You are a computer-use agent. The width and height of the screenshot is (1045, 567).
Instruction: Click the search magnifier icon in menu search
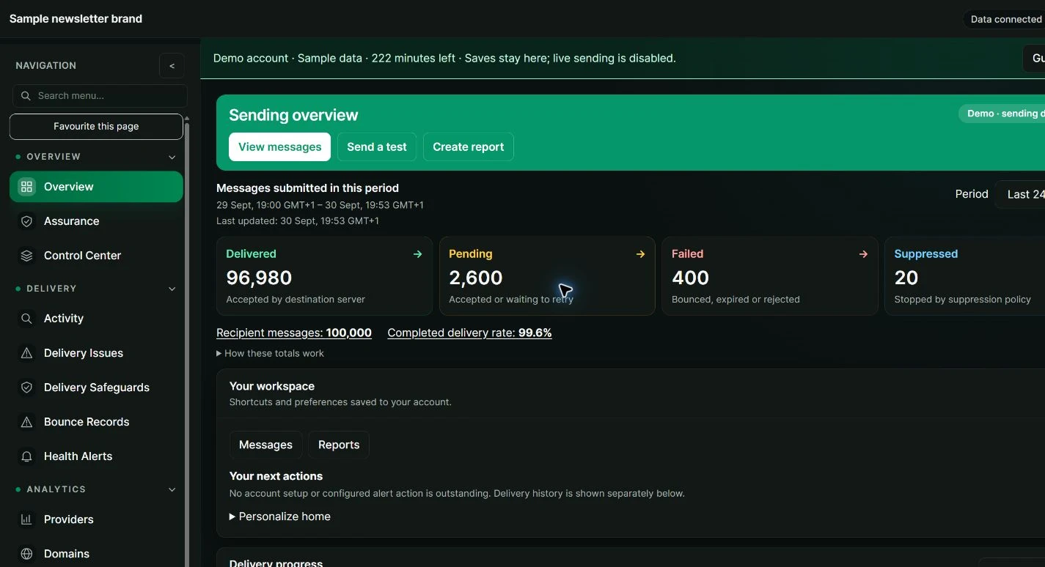[26, 96]
